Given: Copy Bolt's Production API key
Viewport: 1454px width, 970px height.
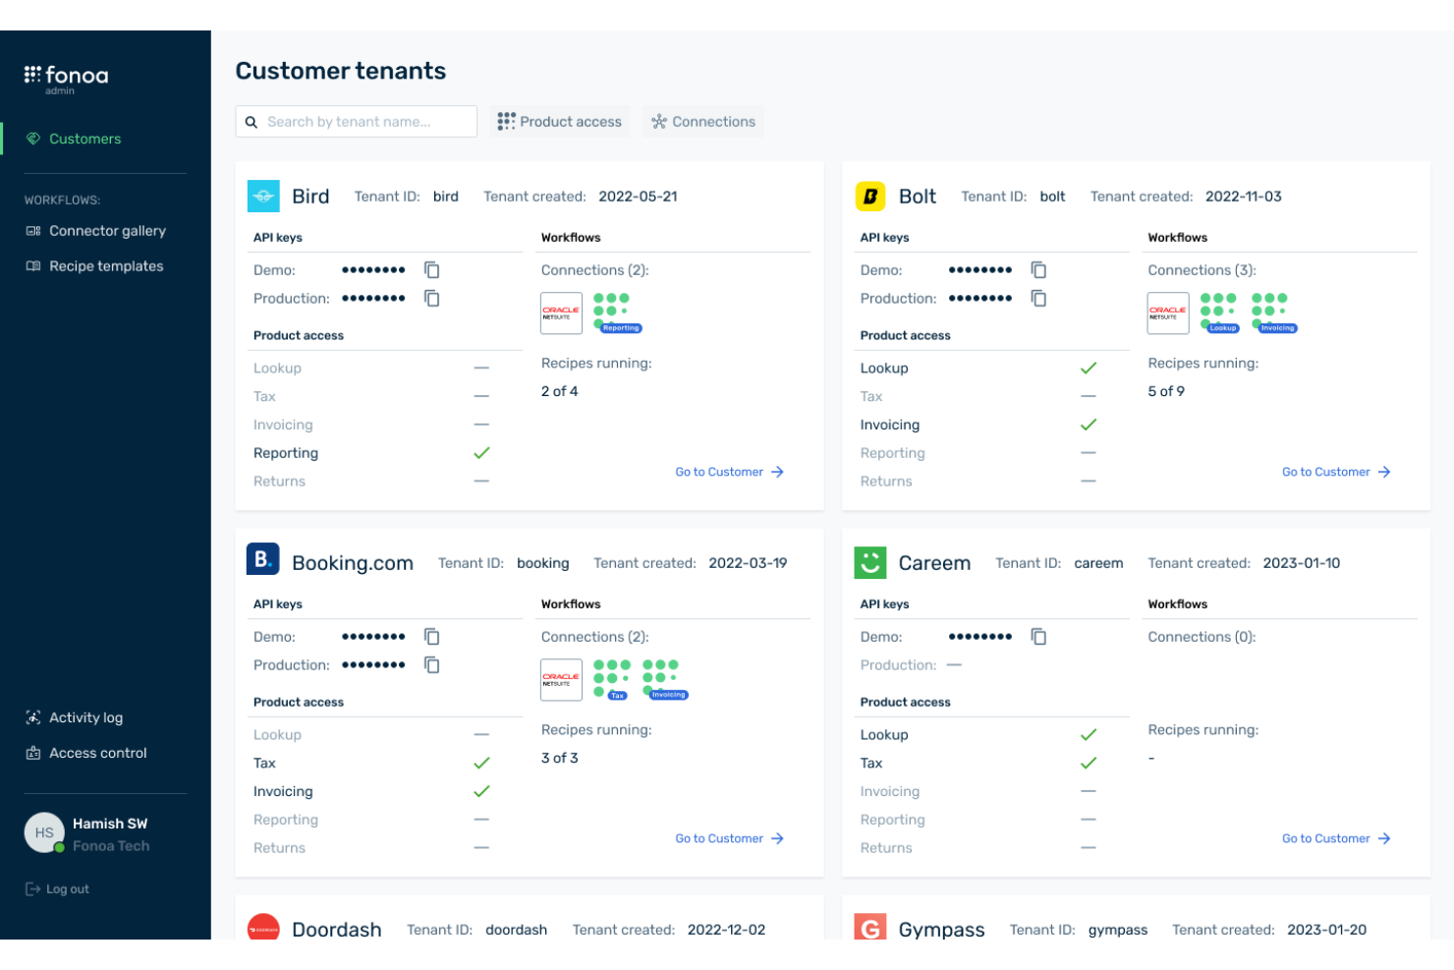Looking at the screenshot, I should click(x=1038, y=298).
